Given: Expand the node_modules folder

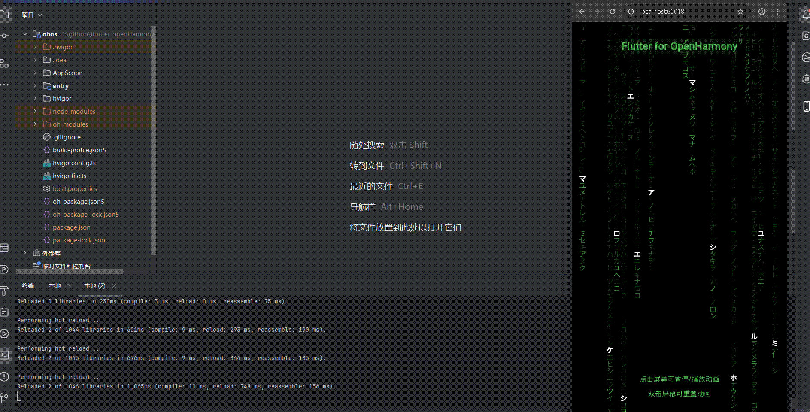Looking at the screenshot, I should 35,111.
